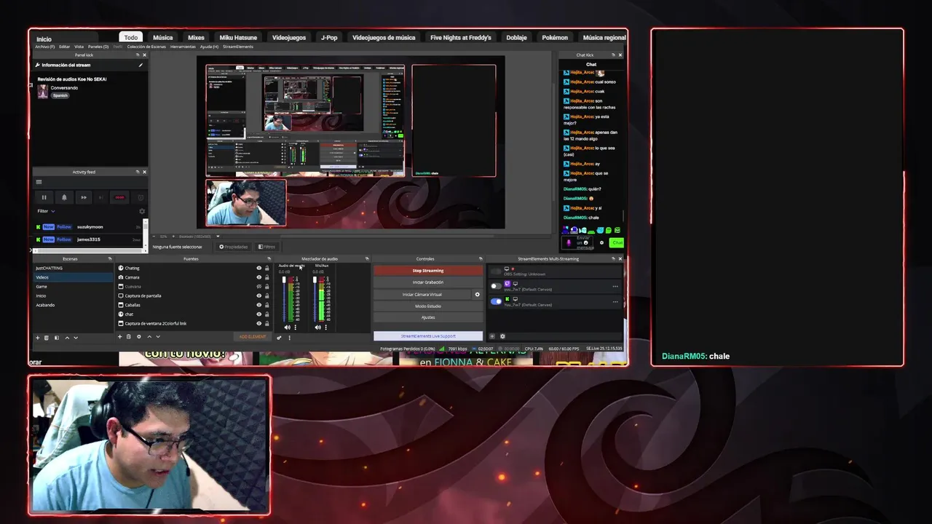Open the Editar menu
The image size is (932, 524).
click(x=64, y=47)
